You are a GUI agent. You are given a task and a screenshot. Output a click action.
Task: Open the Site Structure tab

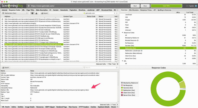134,10
